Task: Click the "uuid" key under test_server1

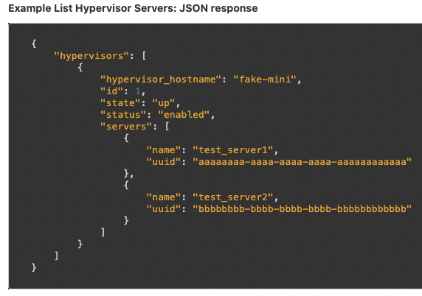Action: tap(164, 162)
